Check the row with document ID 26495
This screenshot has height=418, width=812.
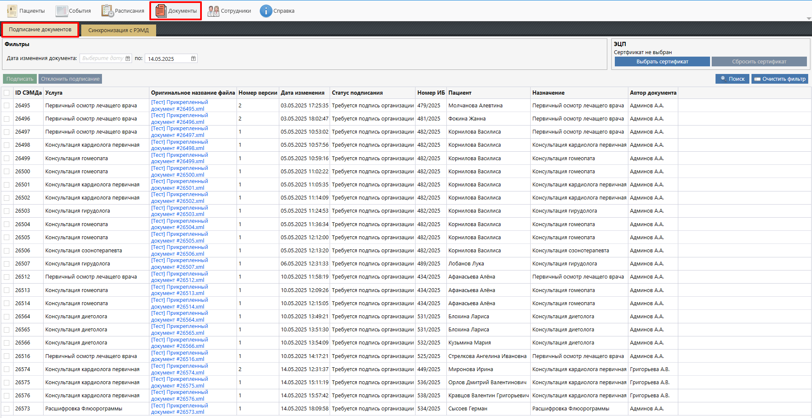click(x=7, y=106)
